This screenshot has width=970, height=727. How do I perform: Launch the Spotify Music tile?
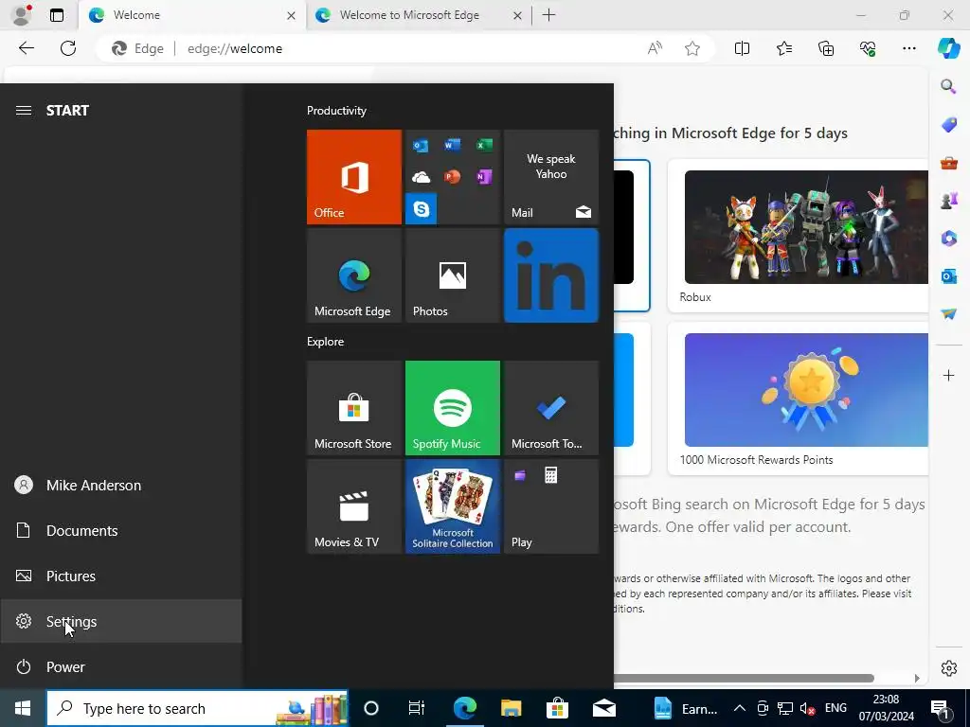click(x=452, y=408)
